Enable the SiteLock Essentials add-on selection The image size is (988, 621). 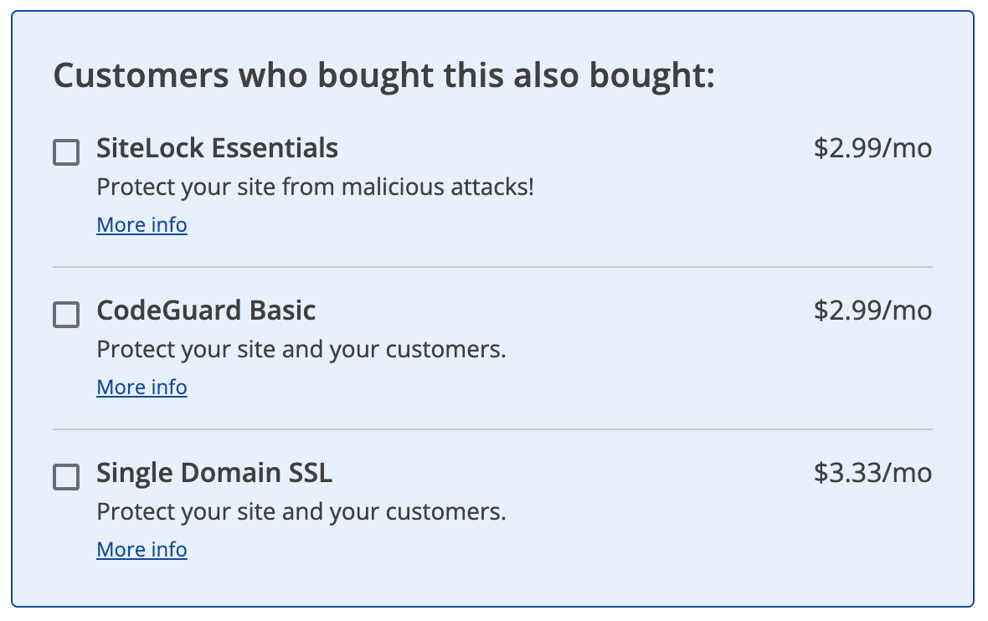coord(65,153)
